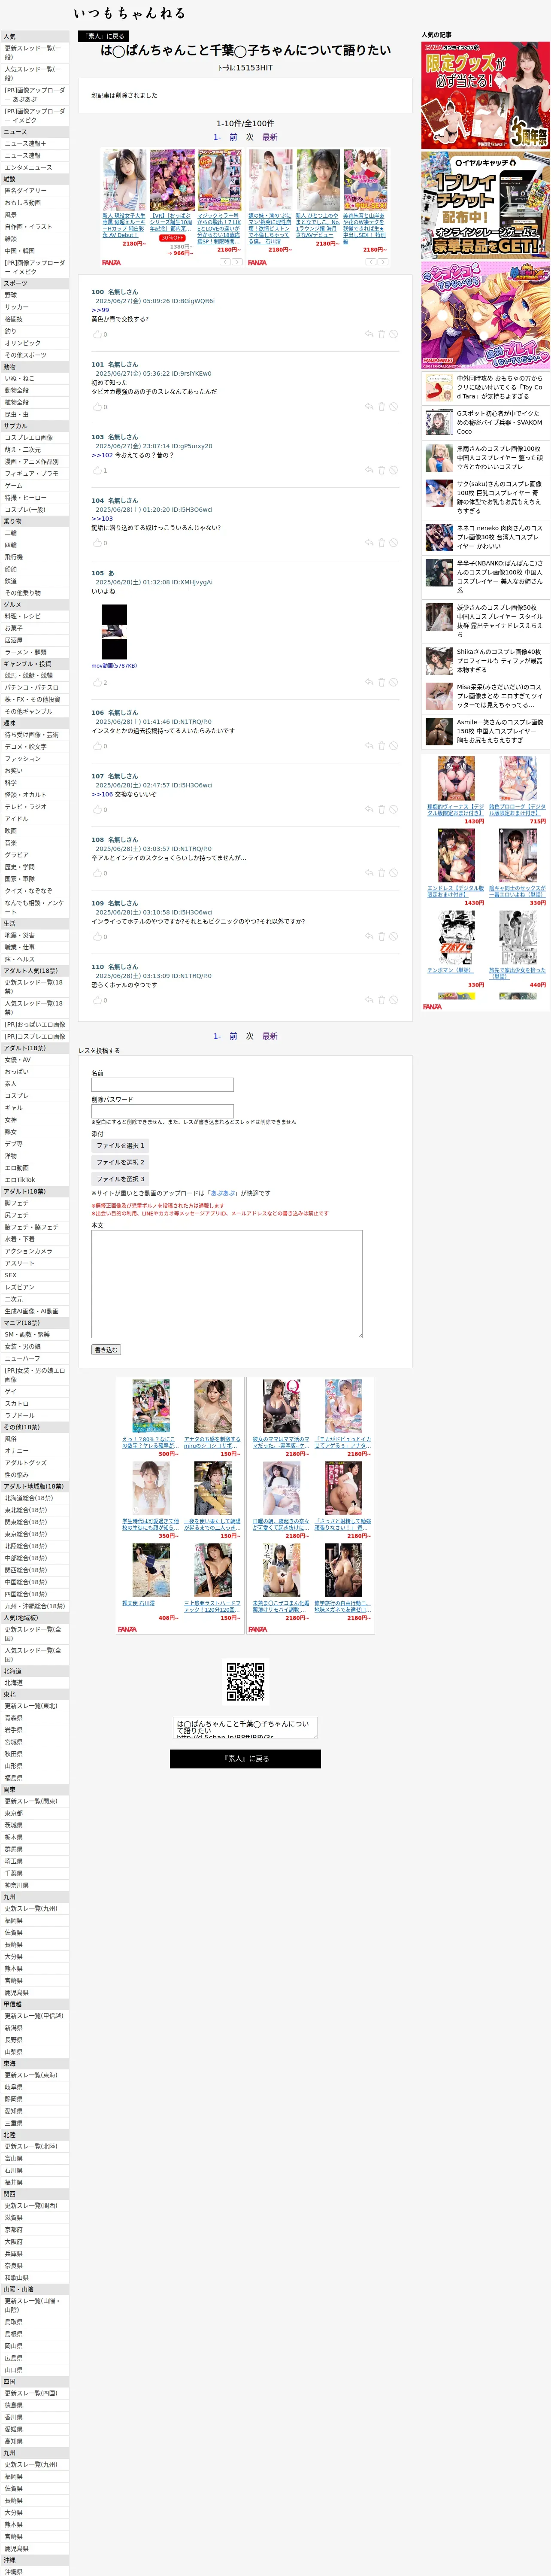Like post 103 with thumbs-up icon
Viewport: 551px width, 2576px height.
point(97,470)
